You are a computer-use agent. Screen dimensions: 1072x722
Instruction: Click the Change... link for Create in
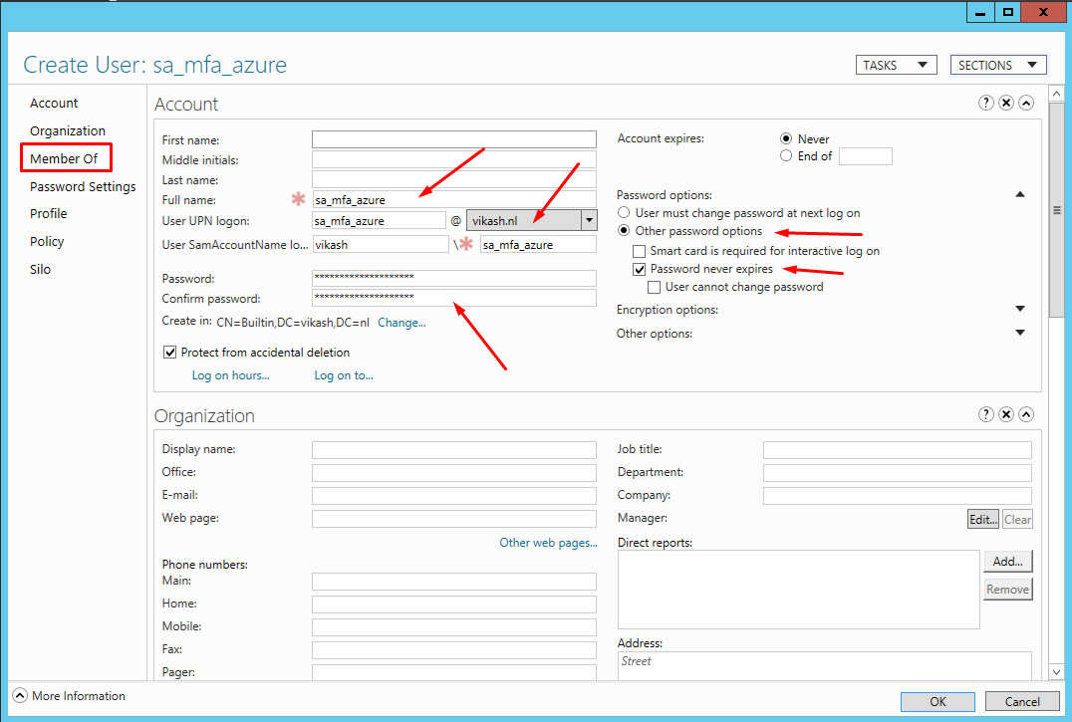tap(402, 323)
